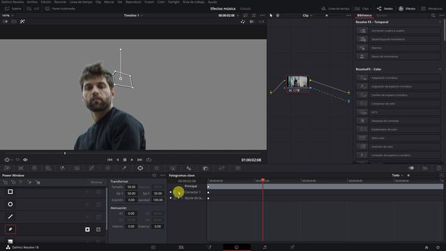Select the curve pen window tool
This screenshot has width=446, height=251.
click(x=10, y=229)
